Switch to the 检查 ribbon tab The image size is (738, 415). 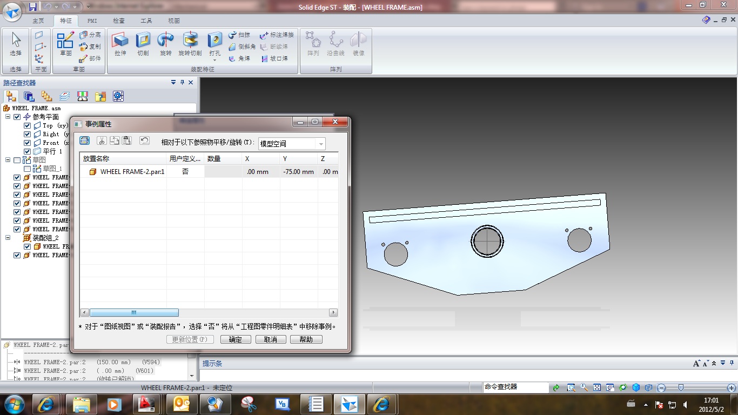(x=119, y=21)
